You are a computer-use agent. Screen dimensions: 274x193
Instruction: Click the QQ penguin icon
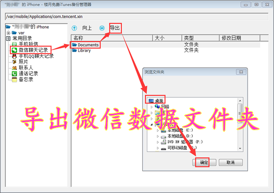tap(14, 56)
